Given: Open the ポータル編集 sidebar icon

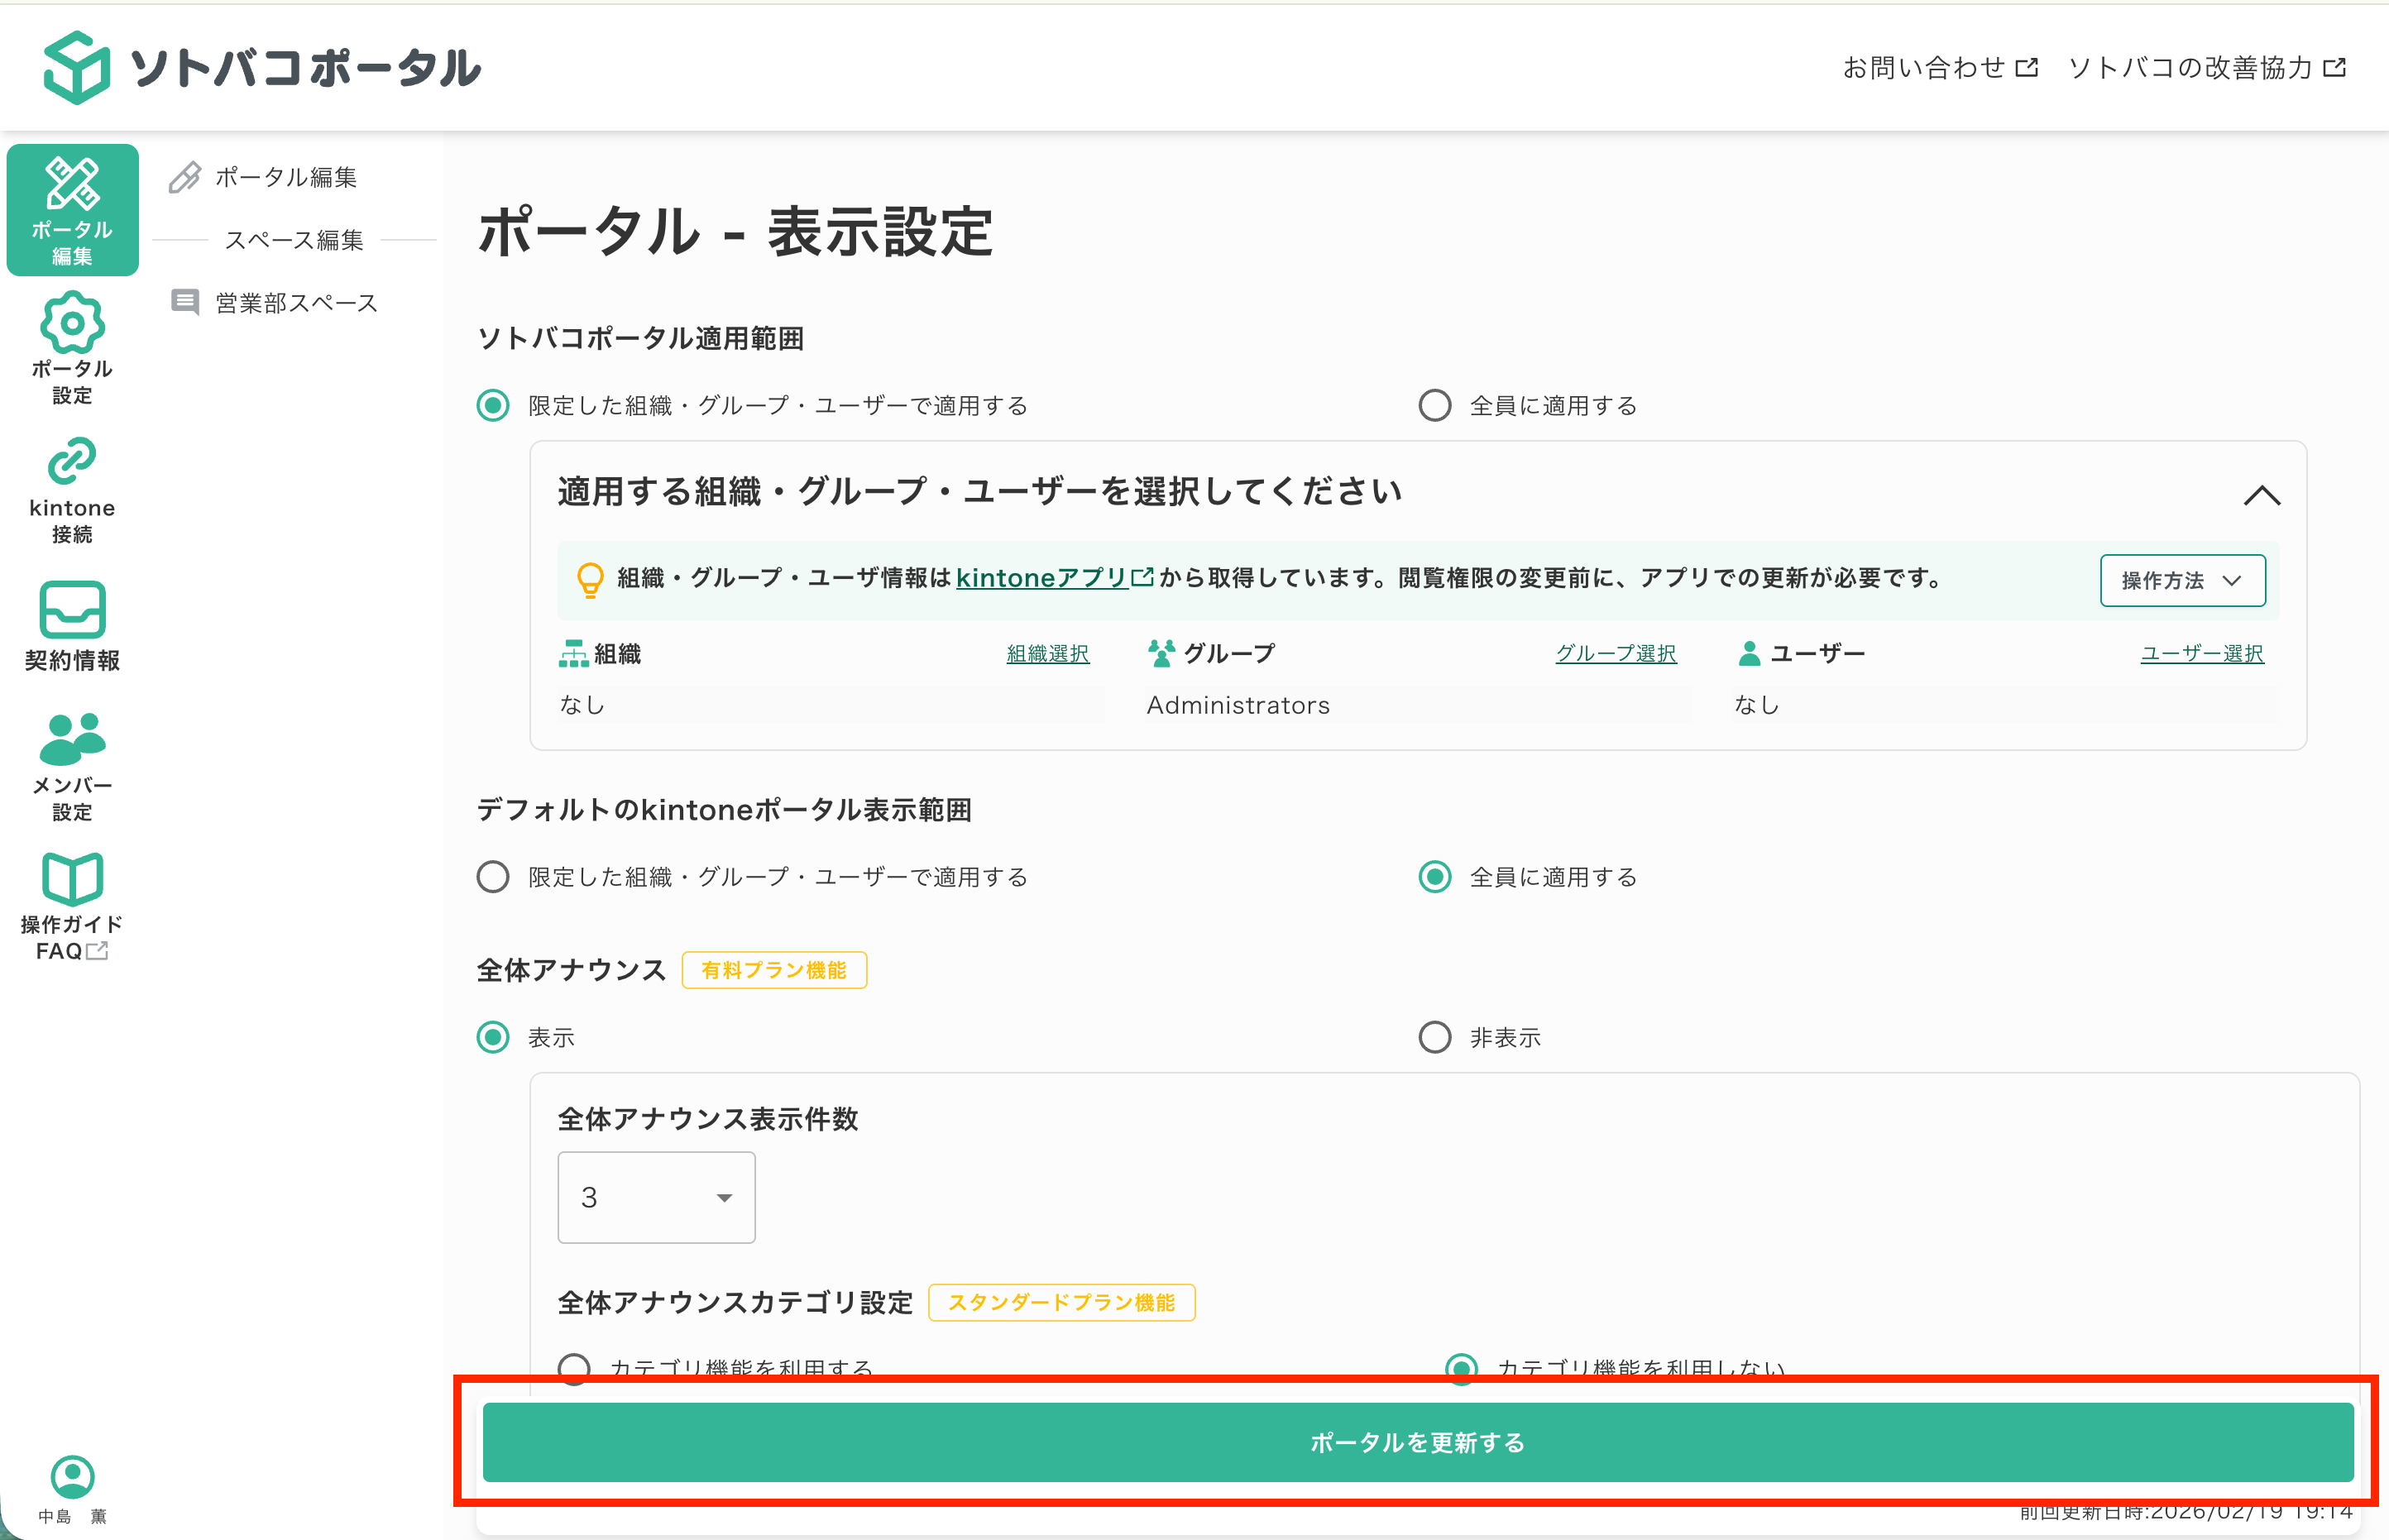Looking at the screenshot, I should click(x=71, y=208).
